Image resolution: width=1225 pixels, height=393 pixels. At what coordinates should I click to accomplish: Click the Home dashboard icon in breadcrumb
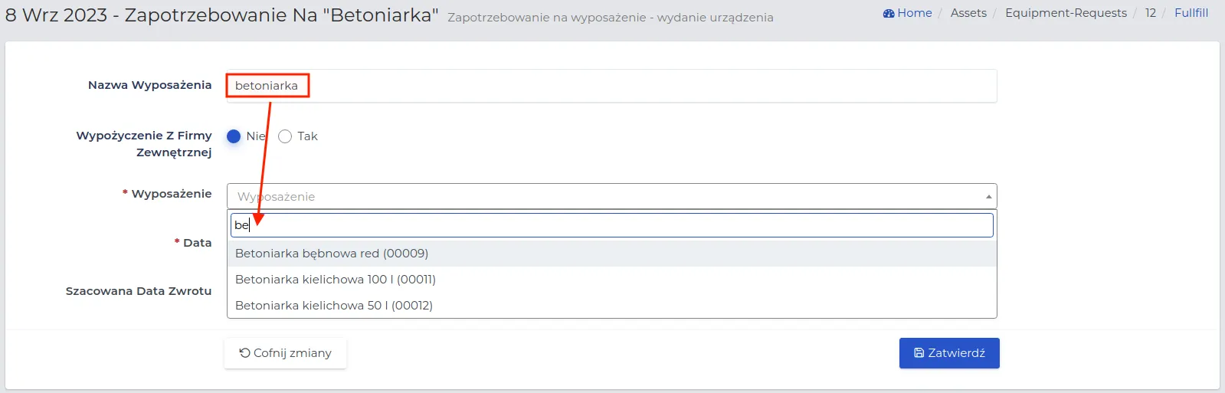(889, 13)
